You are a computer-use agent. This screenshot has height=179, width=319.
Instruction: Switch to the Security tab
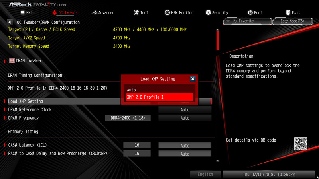[x=217, y=13]
